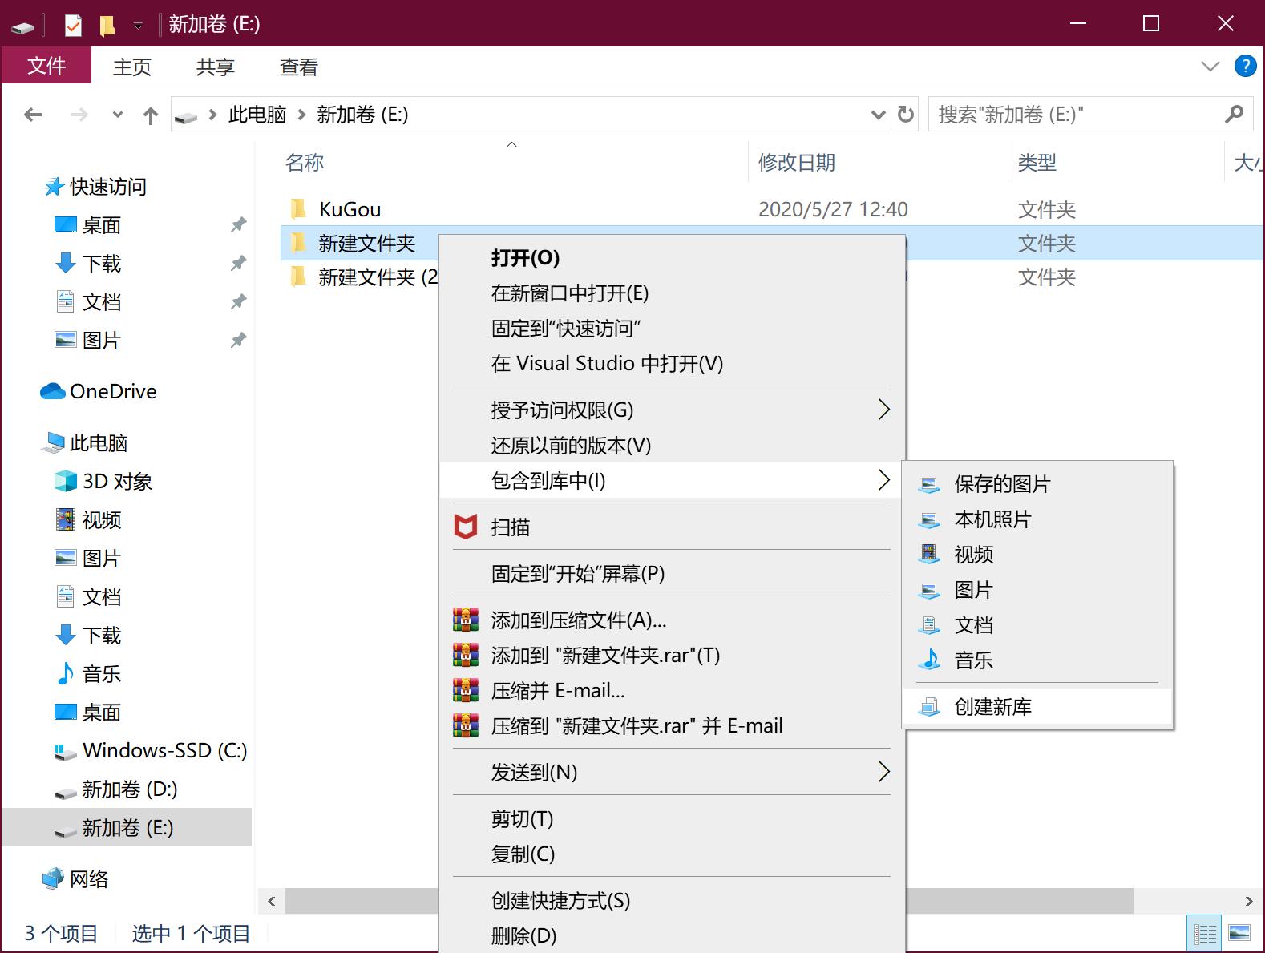The image size is (1265, 953).
Task: Select 保存的图片 library in submenu
Action: click(x=1037, y=484)
